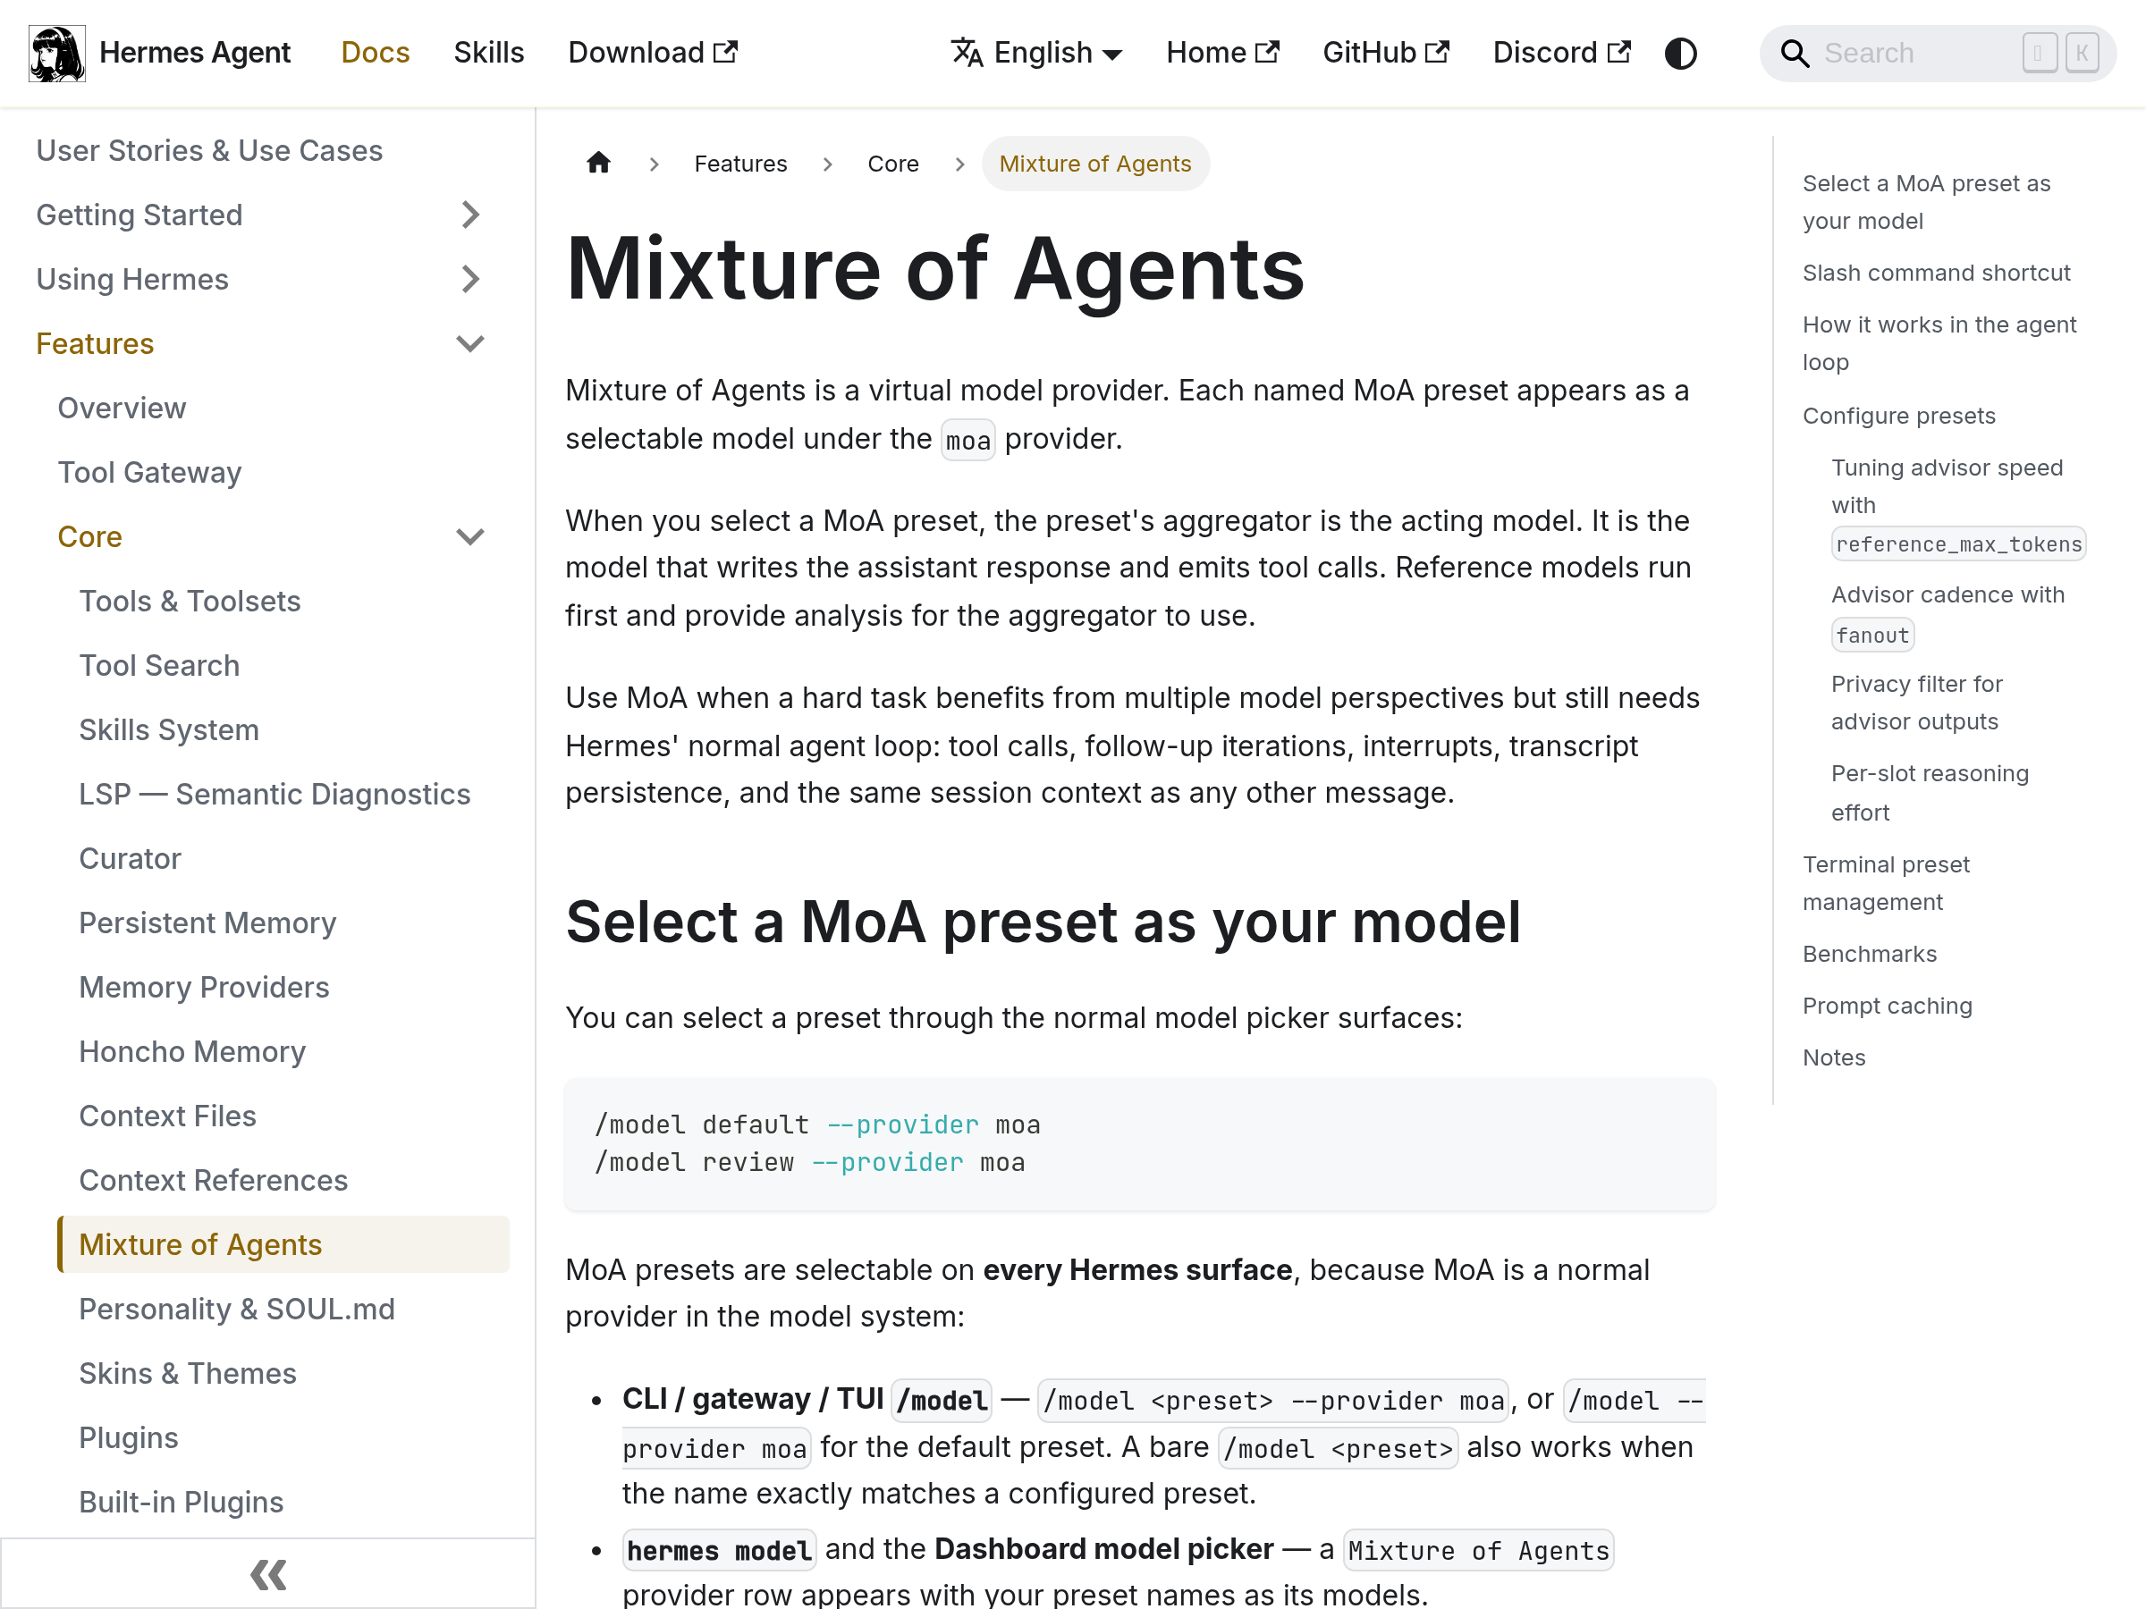Open User Stories & Use Cases
This screenshot has width=2146, height=1609.
(209, 150)
